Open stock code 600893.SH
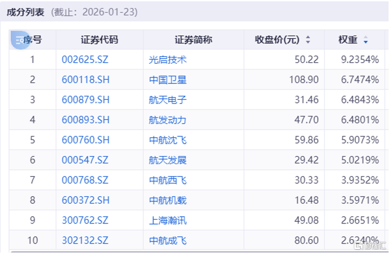 86,120
